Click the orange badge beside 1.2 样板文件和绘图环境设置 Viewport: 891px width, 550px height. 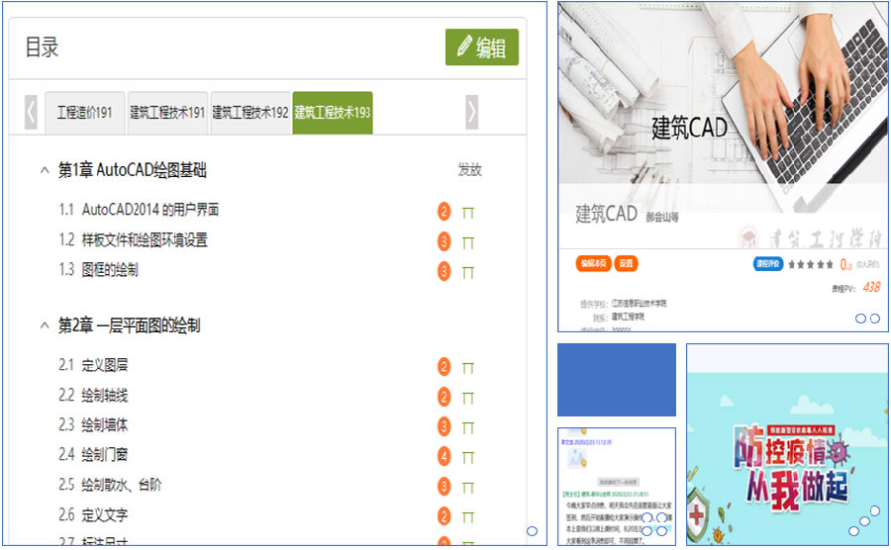coord(444,241)
